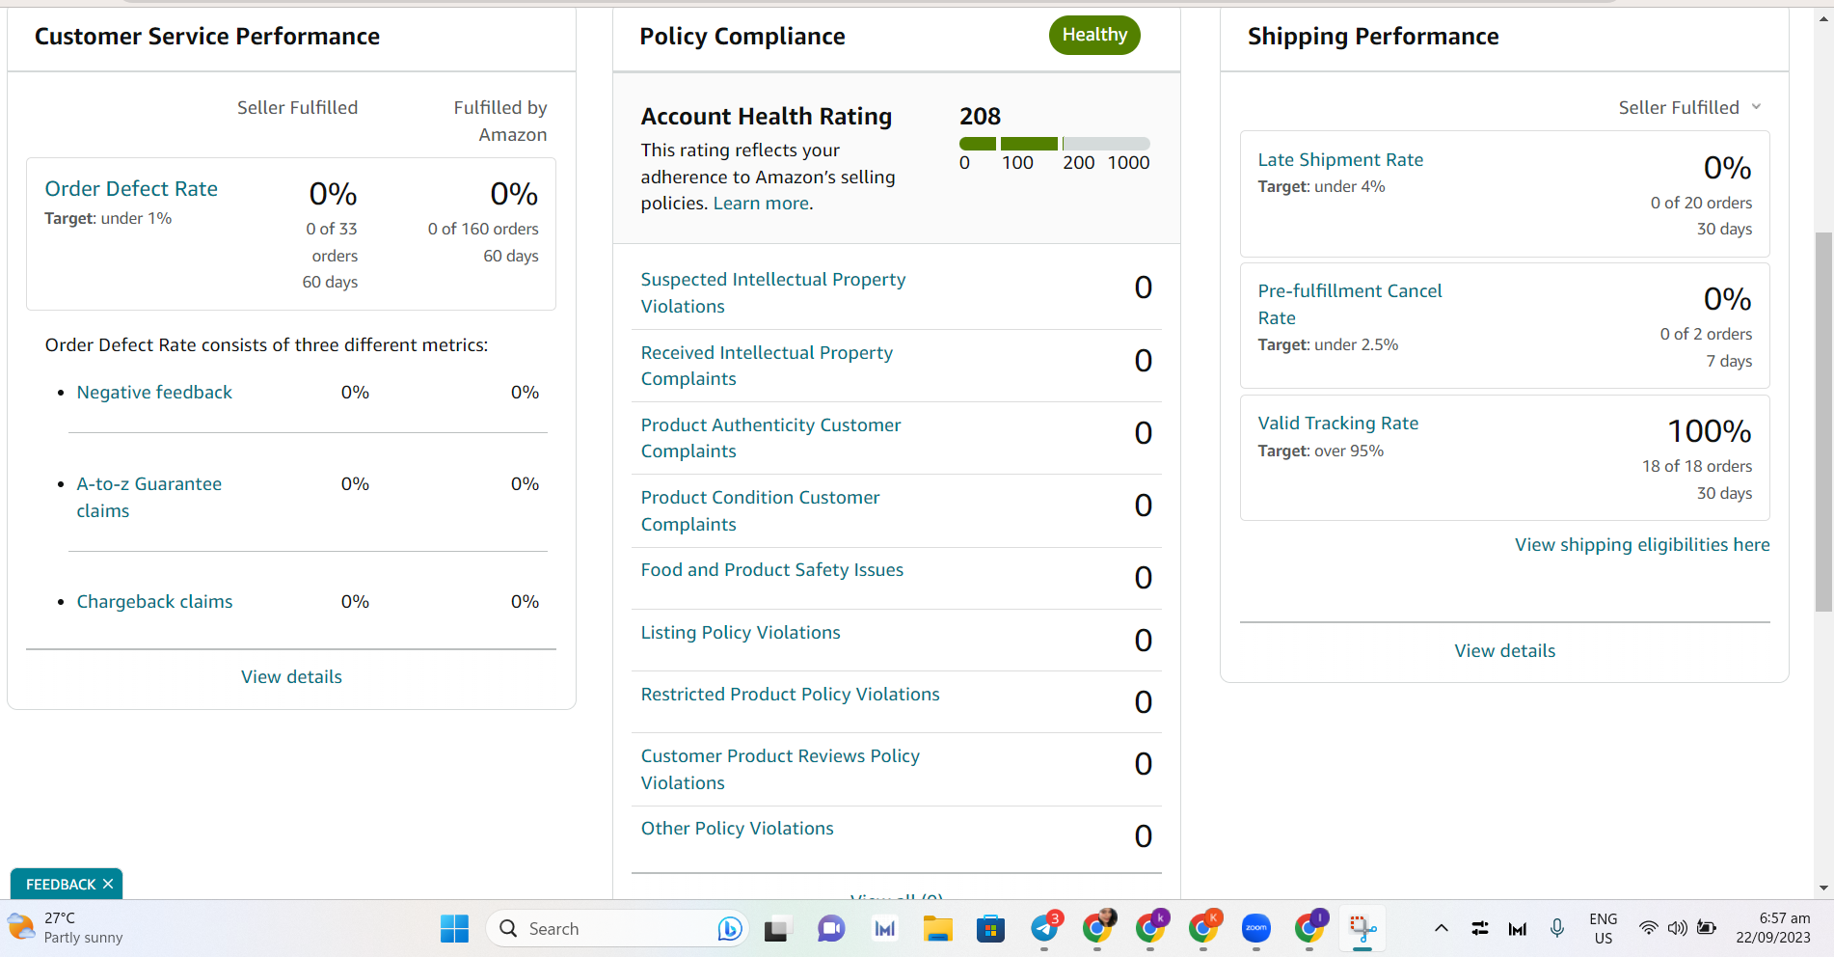Click View shipping eligibilities here
This screenshot has width=1834, height=957.
click(x=1642, y=545)
